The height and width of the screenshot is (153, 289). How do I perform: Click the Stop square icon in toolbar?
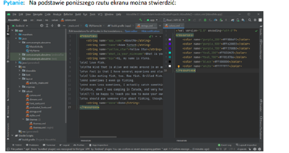pyautogui.click(x=226, y=20)
